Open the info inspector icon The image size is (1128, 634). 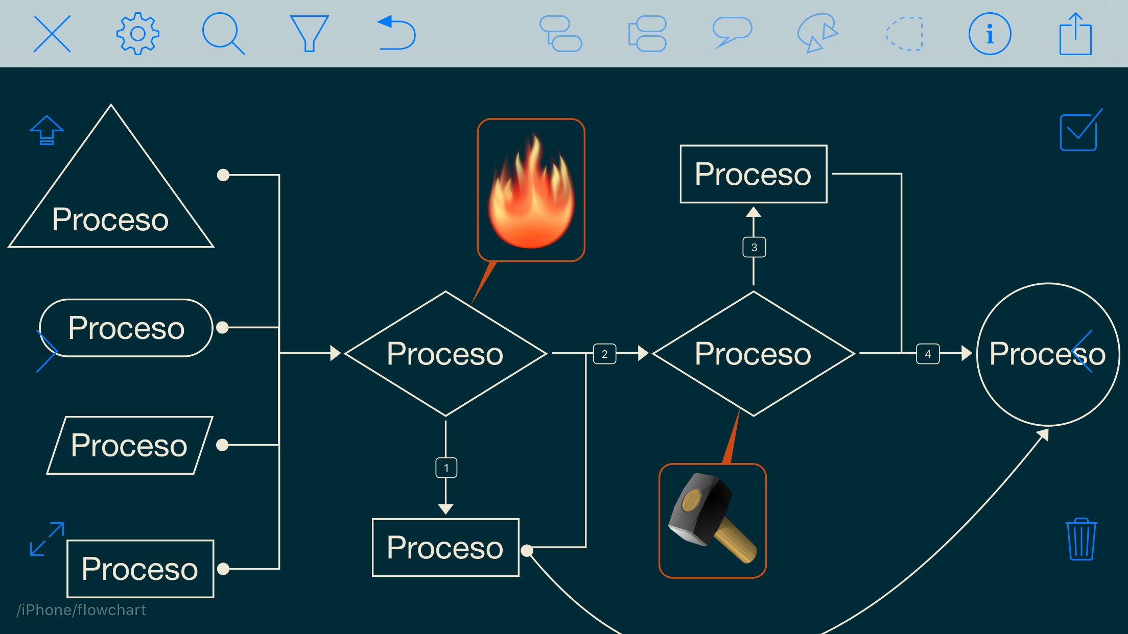click(990, 34)
